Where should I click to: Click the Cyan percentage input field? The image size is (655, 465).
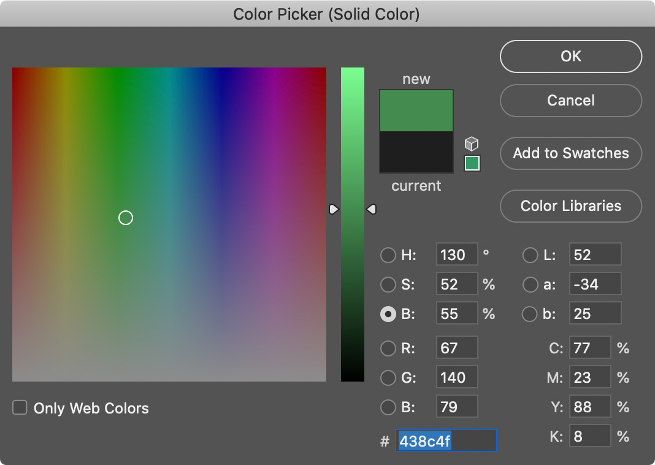click(x=589, y=348)
